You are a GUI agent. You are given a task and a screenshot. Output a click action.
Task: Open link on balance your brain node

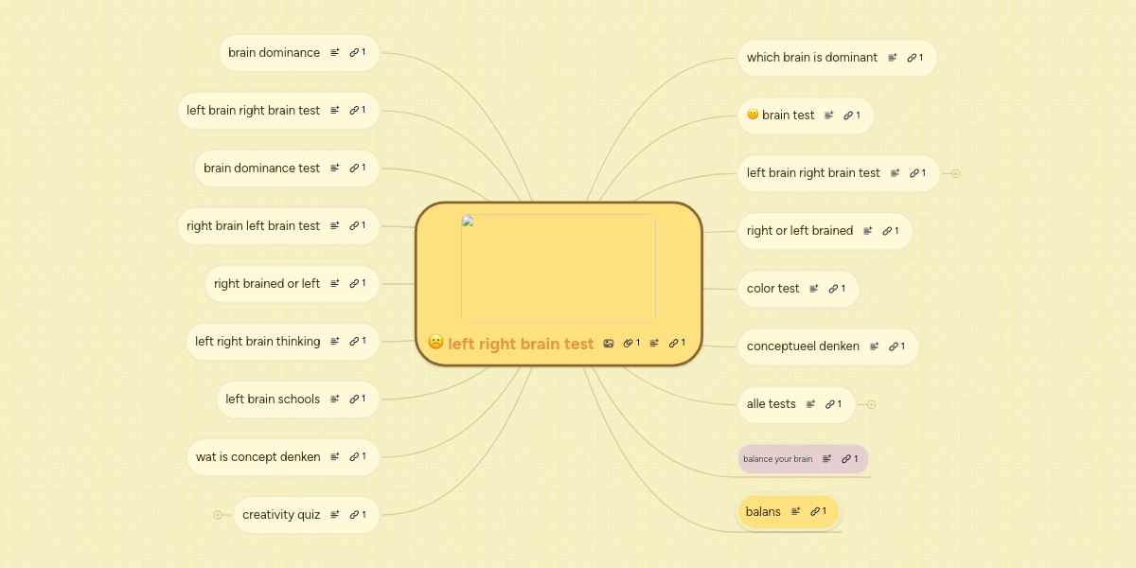coord(849,459)
